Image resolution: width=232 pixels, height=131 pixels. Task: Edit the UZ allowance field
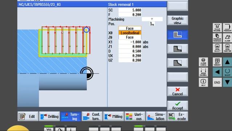(130, 60)
